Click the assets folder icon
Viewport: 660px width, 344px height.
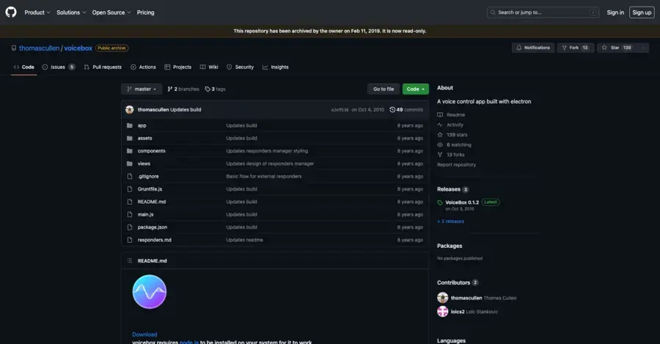tap(130, 138)
